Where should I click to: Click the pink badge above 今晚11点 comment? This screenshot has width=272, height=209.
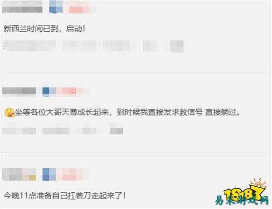click(73, 174)
